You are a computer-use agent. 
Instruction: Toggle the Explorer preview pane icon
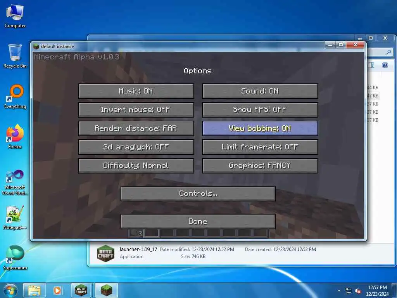371,65
